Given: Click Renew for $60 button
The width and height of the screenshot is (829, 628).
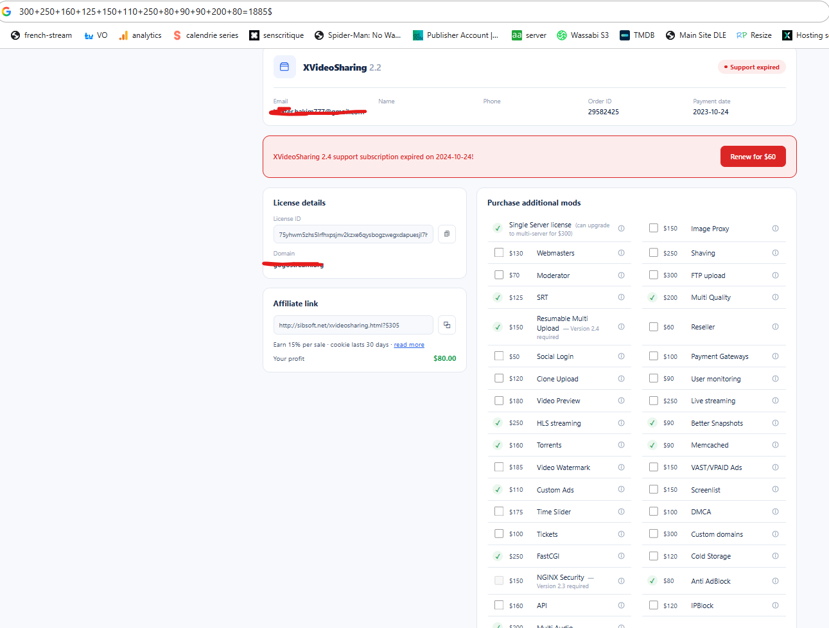Looking at the screenshot, I should tap(753, 157).
